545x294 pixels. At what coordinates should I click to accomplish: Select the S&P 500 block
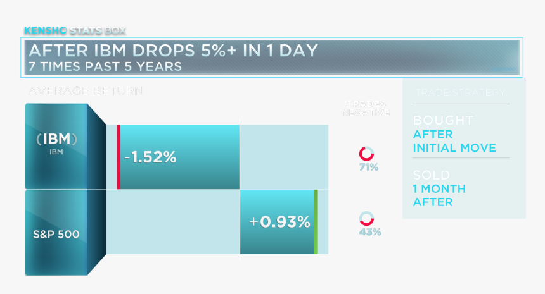pos(56,234)
